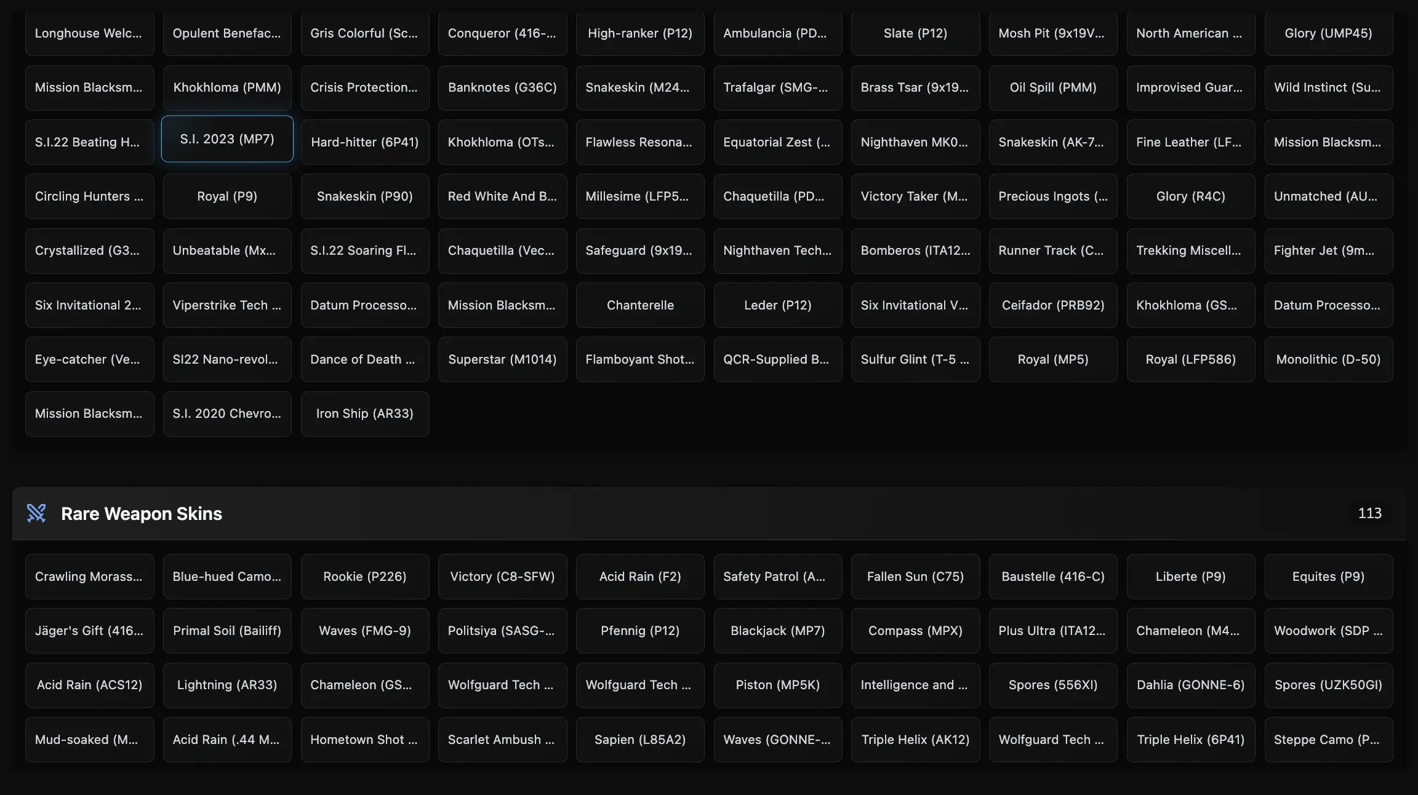Pick the Oil Spill (PMM) skin
The height and width of the screenshot is (795, 1418).
(x=1052, y=87)
